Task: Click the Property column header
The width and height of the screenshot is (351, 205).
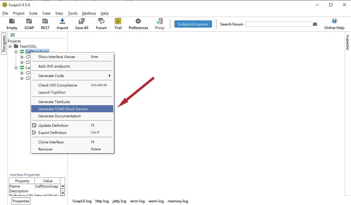Action: [x=22, y=181]
